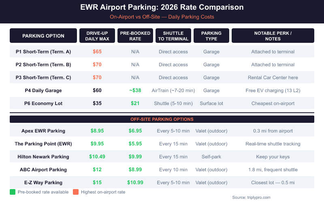Click ABC Airport Parking name
Image resolution: width=324 pixels, height=202 pixels.
[x=43, y=170]
